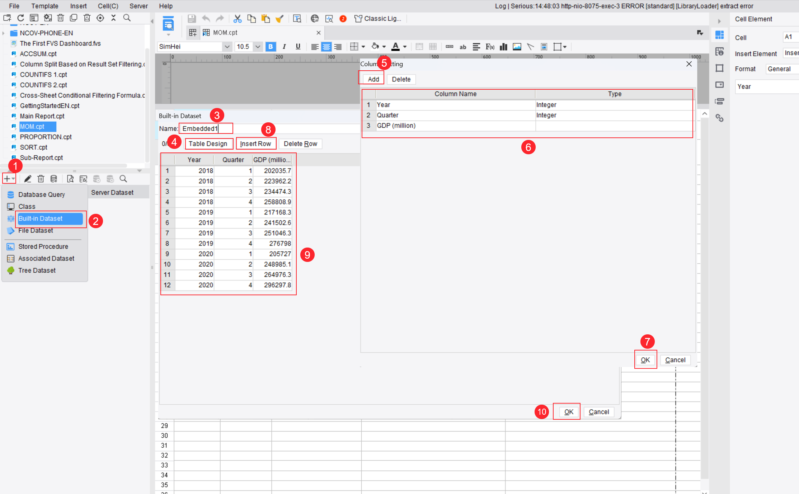Click the Cut scissors icon
This screenshot has width=799, height=494.
tap(238, 19)
